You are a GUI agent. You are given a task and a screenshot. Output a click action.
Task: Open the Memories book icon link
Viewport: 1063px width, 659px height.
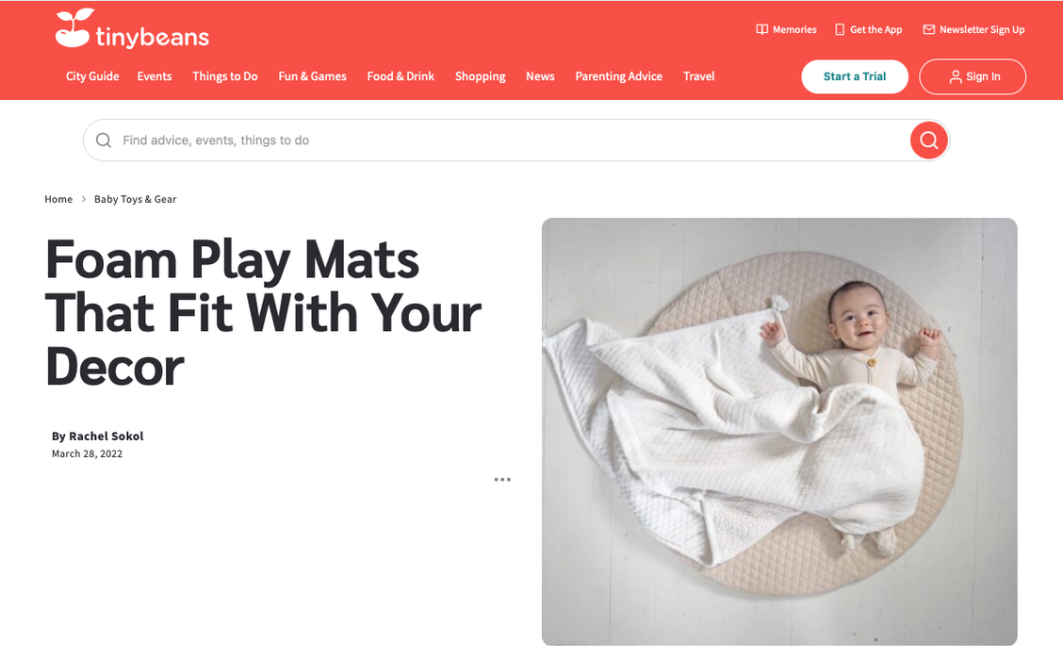[x=762, y=30]
